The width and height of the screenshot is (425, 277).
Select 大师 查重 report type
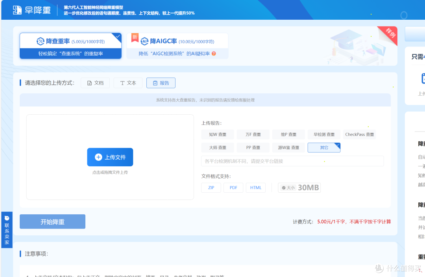[x=218, y=148]
